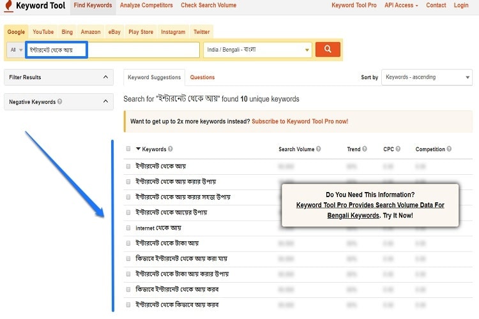Toggle the select-all checkbox in Keywords header
This screenshot has width=479, height=319.
128,149
